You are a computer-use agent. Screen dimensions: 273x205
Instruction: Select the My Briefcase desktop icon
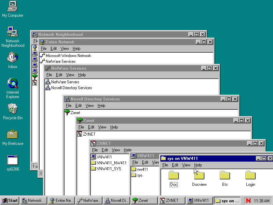click(x=13, y=138)
